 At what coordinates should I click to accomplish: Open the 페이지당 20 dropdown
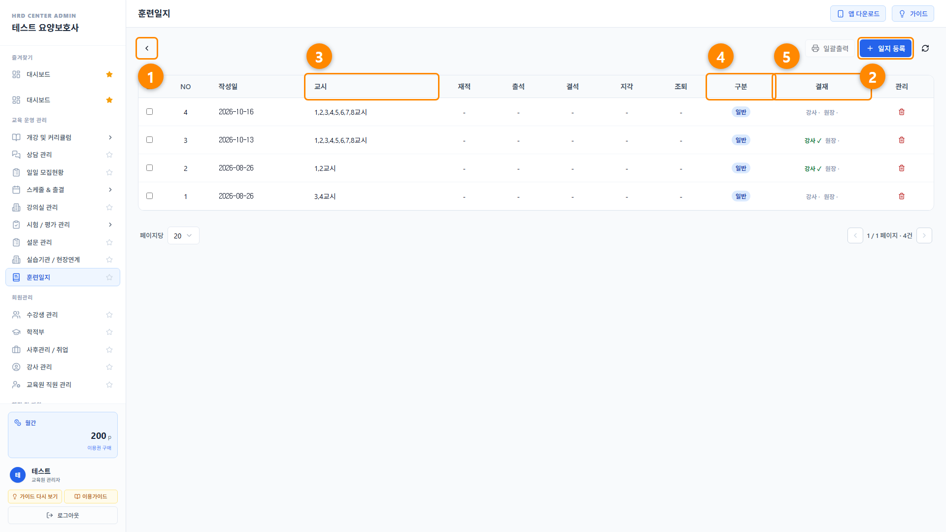(183, 235)
